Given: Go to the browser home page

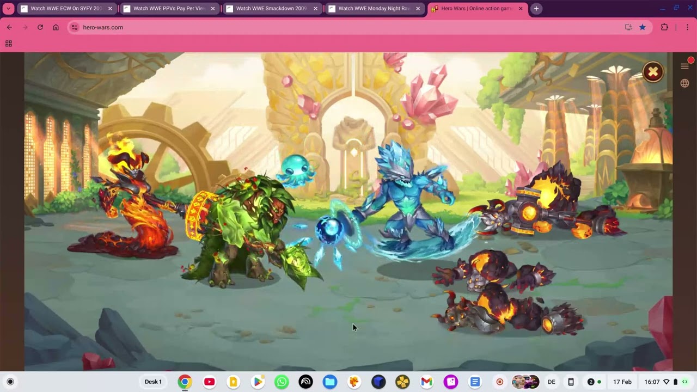Looking at the screenshot, I should point(56,27).
